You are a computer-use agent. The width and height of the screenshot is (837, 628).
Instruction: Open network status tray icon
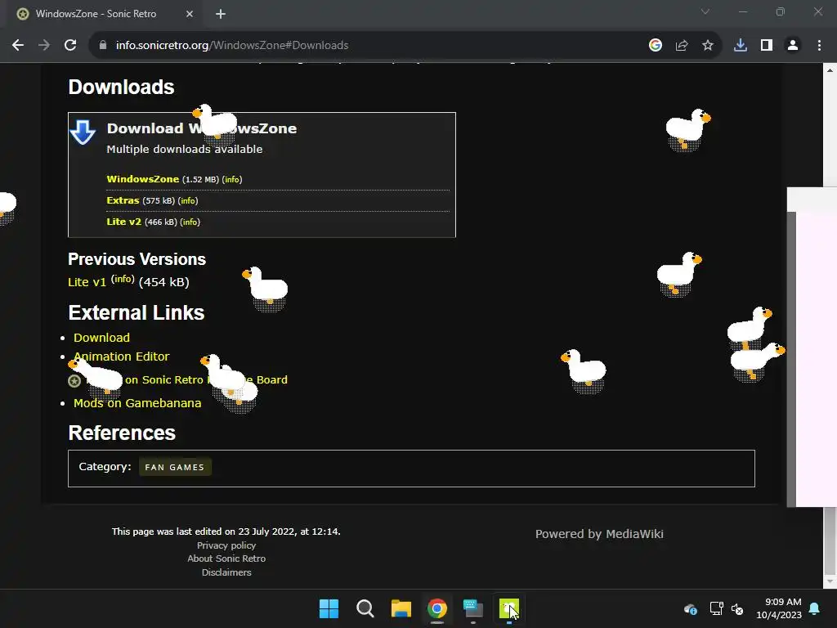coord(716,608)
